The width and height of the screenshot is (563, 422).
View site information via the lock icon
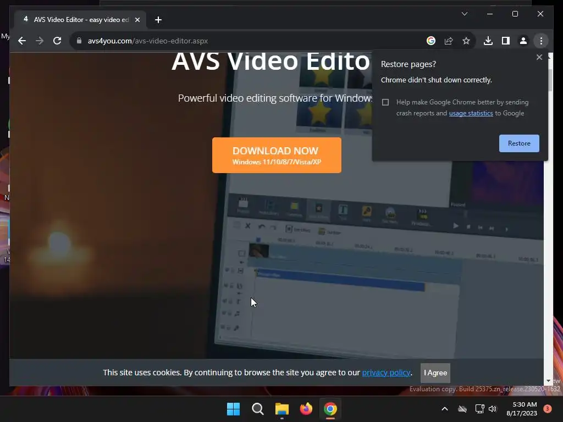(x=79, y=41)
